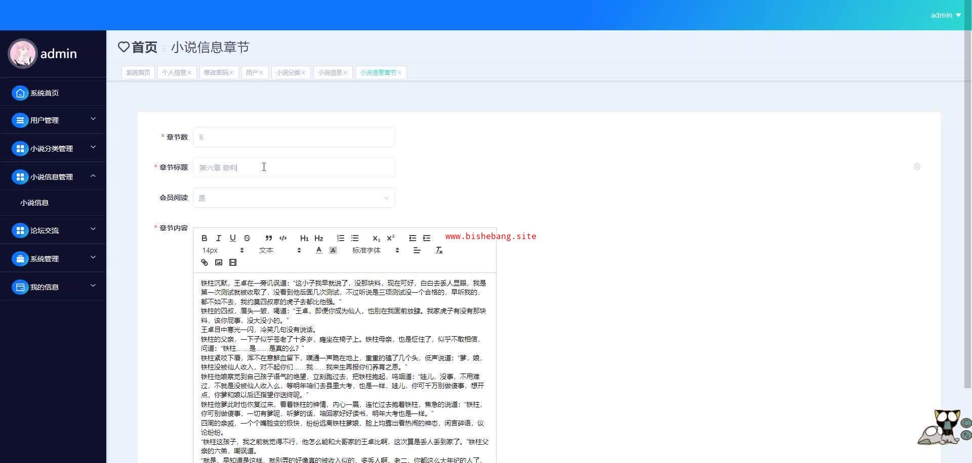Close the 小说信息 tab

click(x=345, y=73)
